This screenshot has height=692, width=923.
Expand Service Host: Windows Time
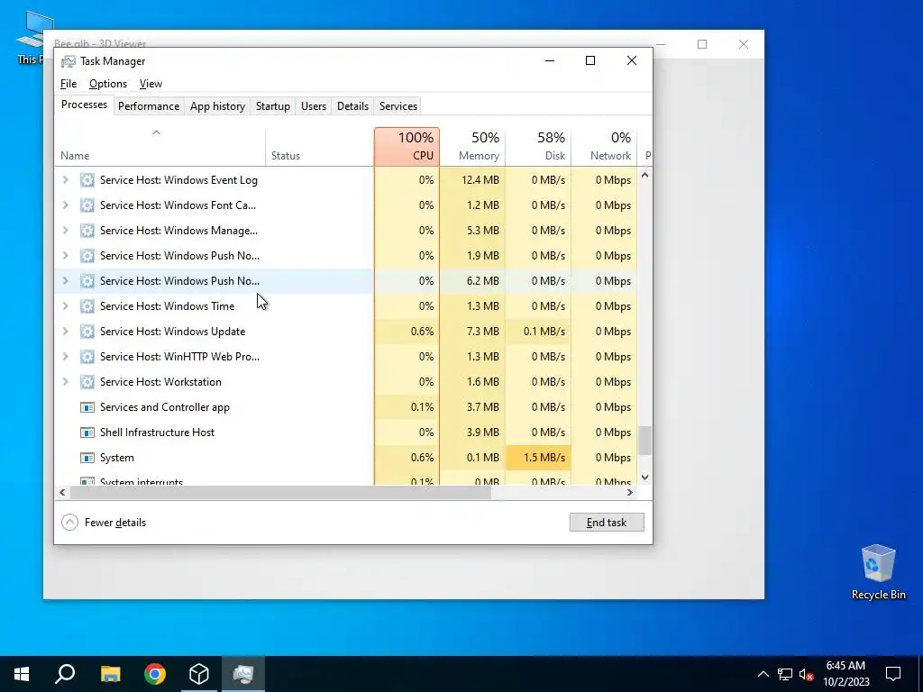click(65, 306)
